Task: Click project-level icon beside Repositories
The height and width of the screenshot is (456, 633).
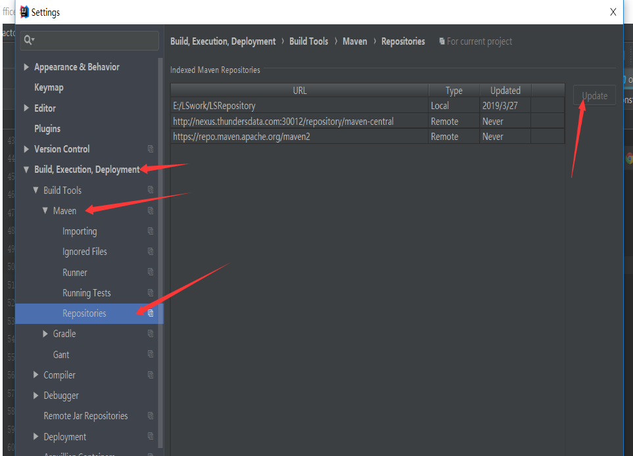Action: coord(151,313)
